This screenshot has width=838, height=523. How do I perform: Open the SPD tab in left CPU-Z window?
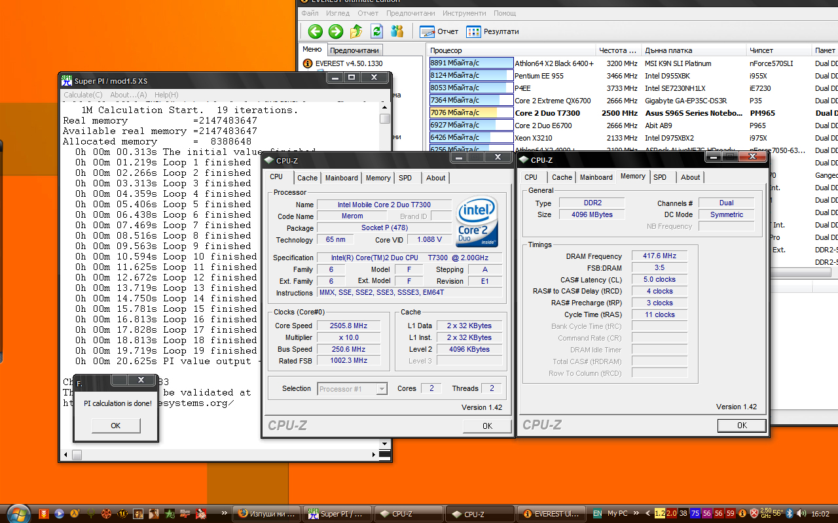[405, 178]
